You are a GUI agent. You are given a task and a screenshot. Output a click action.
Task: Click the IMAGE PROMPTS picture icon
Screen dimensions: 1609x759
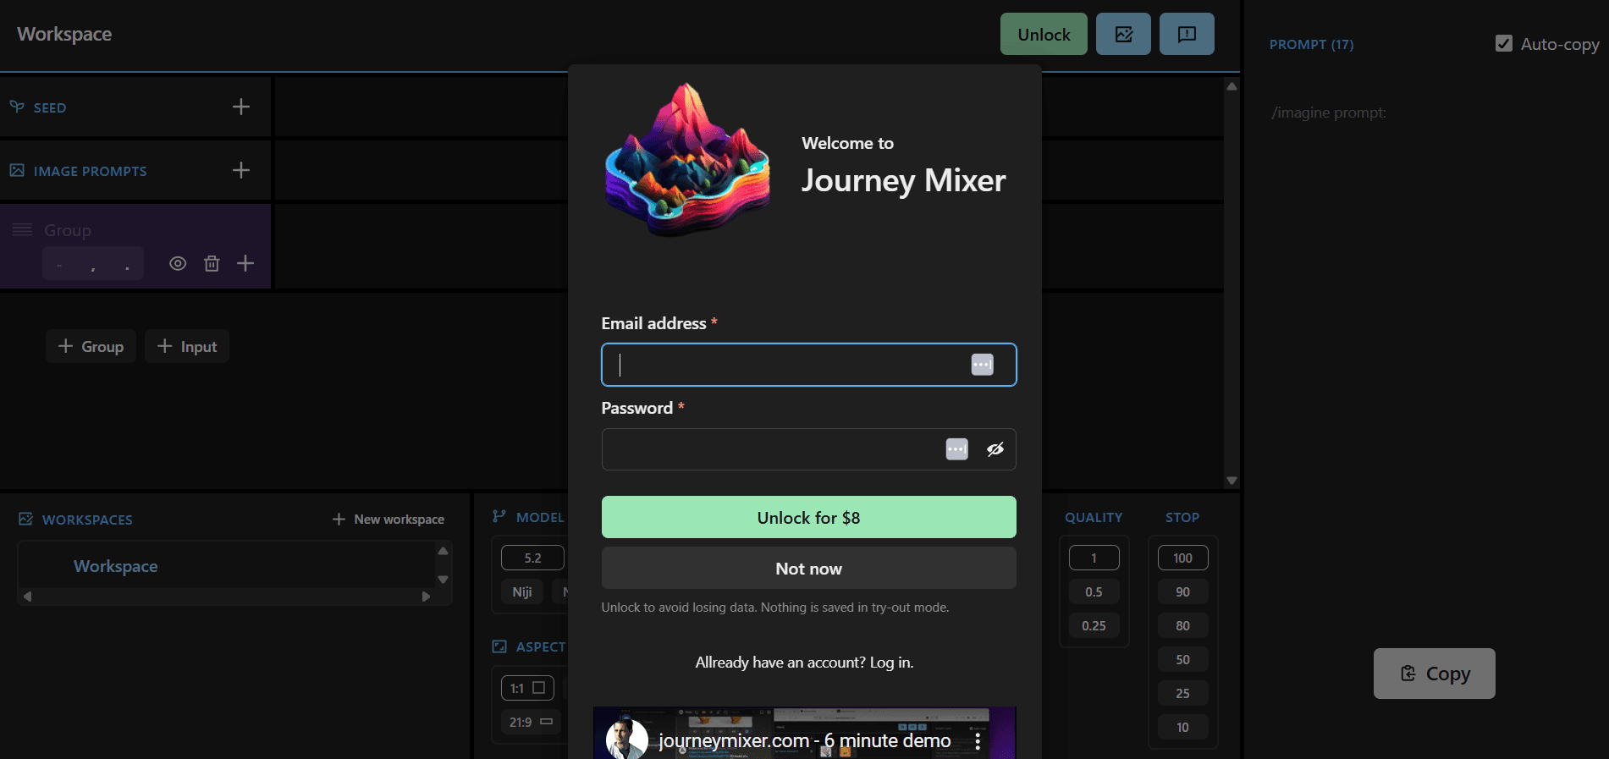pos(17,170)
